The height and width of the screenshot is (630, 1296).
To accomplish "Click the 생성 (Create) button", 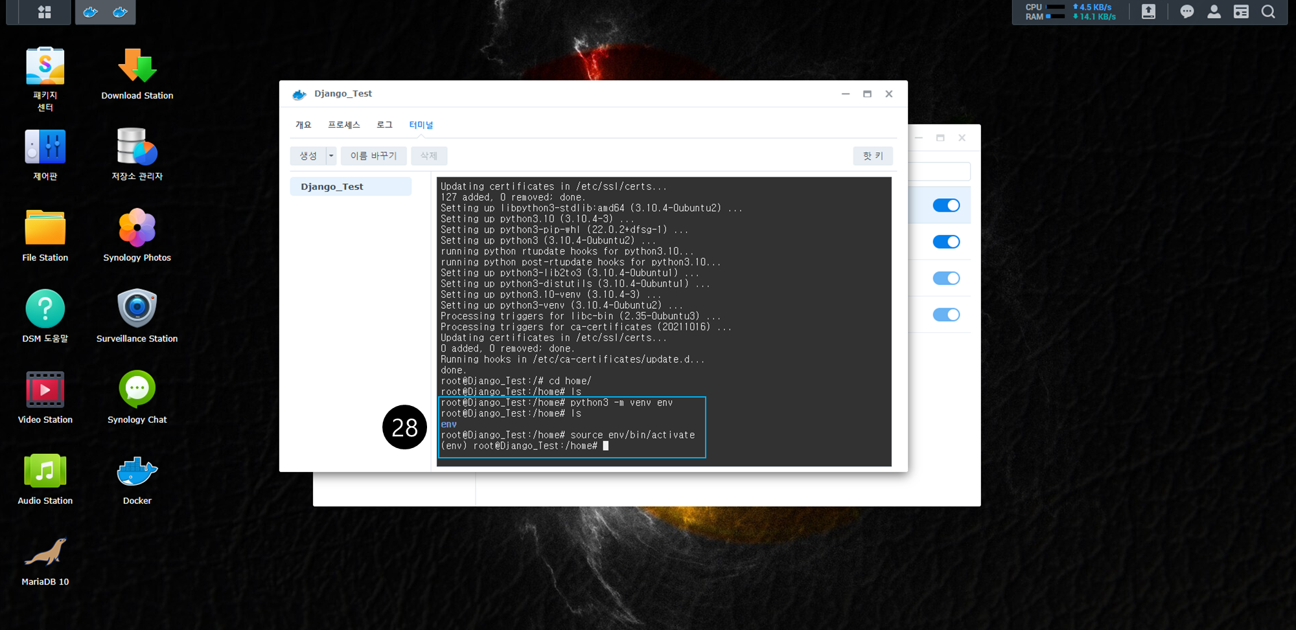I will pos(308,156).
